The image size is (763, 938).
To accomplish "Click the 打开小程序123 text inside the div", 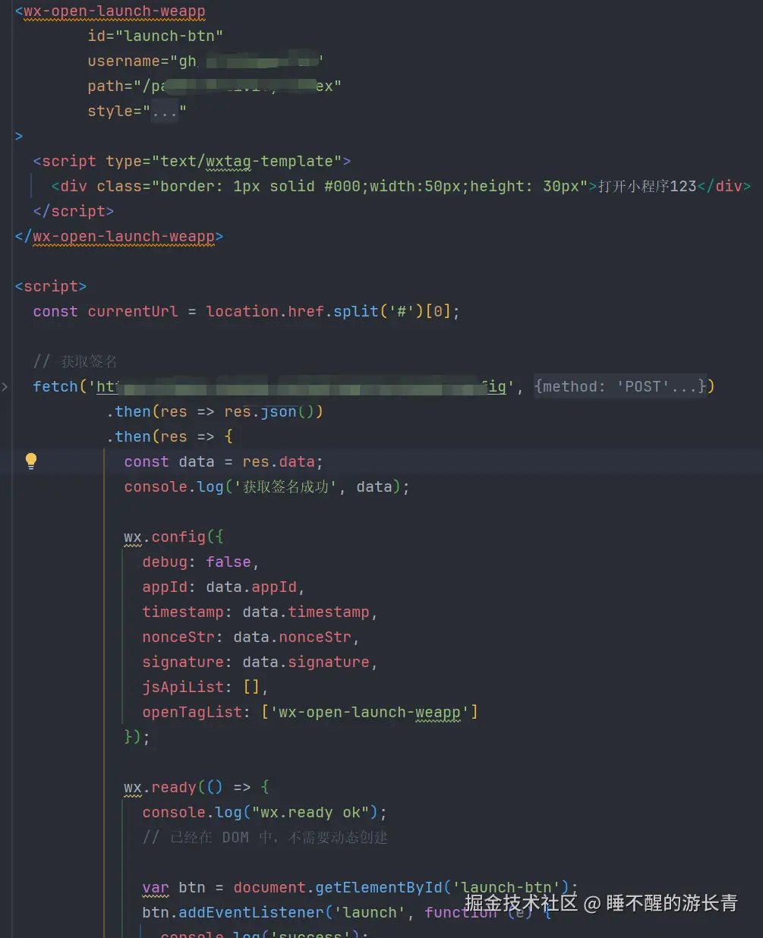I will (x=647, y=187).
